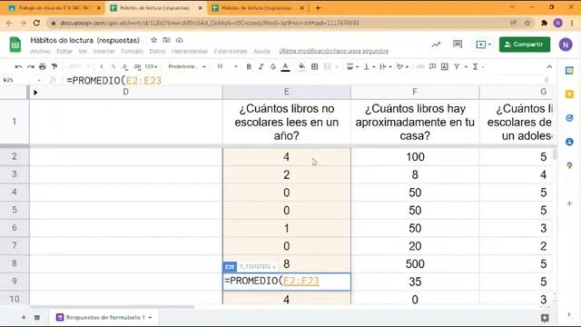
Task: Open comment history
Action: point(458,45)
